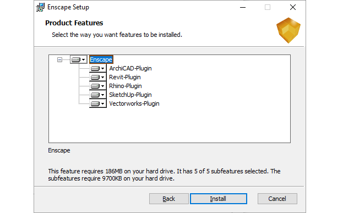Open the ArchiCAD-Plugin install option dropdown

[98, 68]
